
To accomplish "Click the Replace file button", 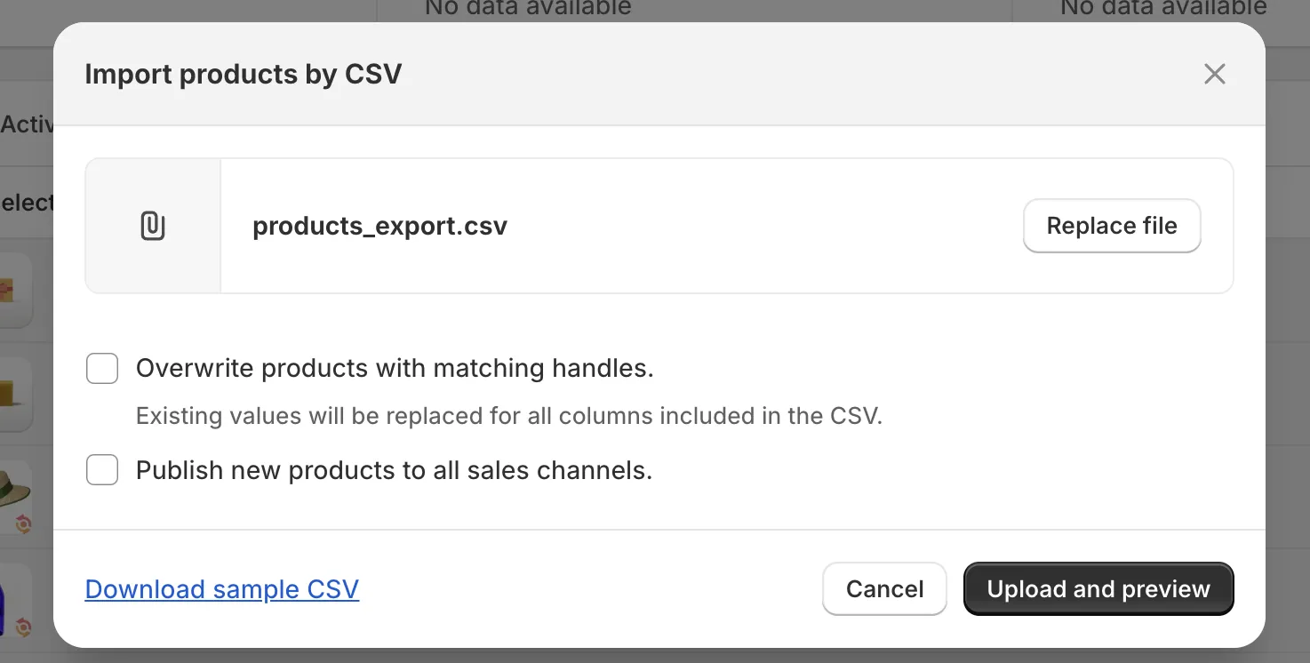I will pyautogui.click(x=1112, y=226).
